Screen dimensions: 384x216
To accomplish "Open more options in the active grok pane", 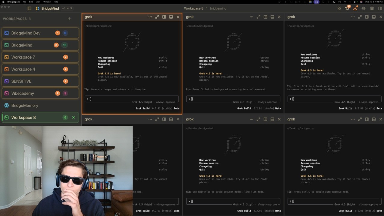I will 150,17.
